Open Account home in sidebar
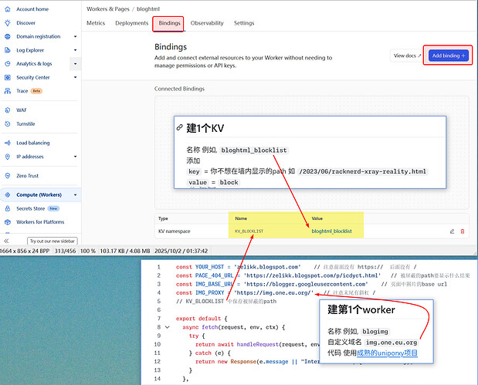 (x=32, y=9)
